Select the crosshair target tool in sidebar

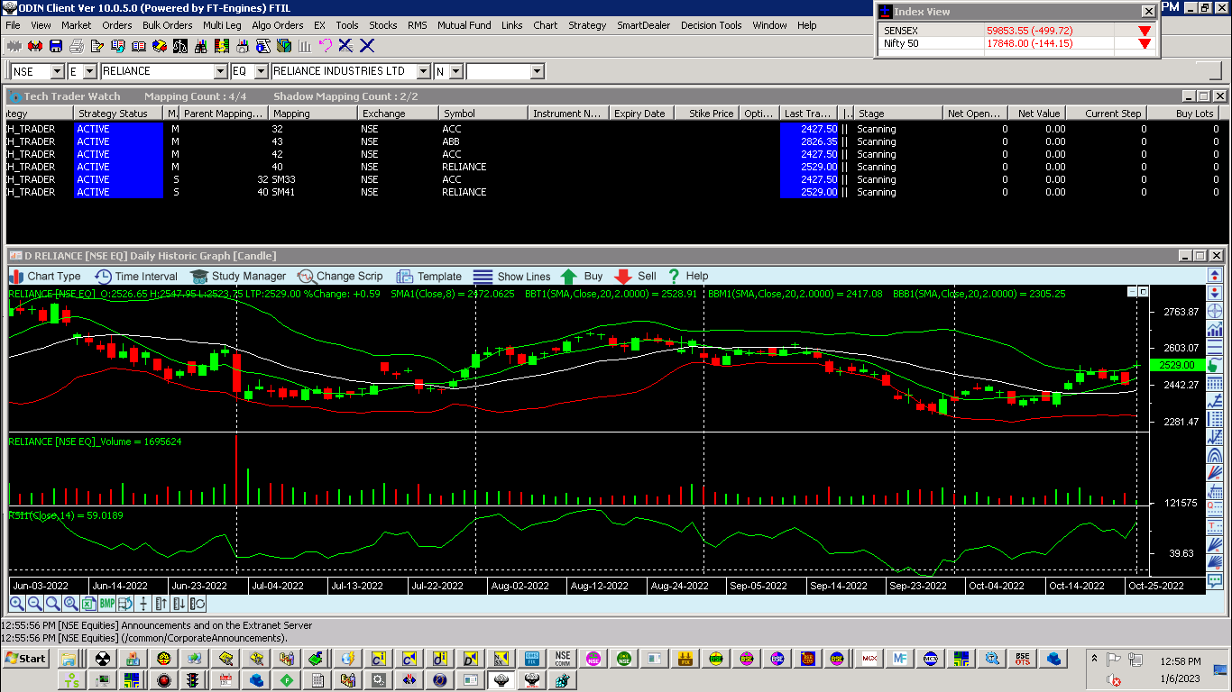[x=1214, y=310]
